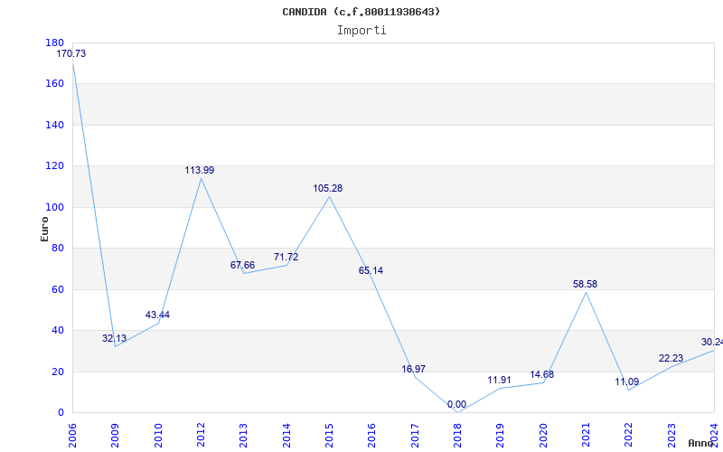The height and width of the screenshot is (452, 723).
Task: Select the 2017 x-axis year label
Action: [x=415, y=436]
